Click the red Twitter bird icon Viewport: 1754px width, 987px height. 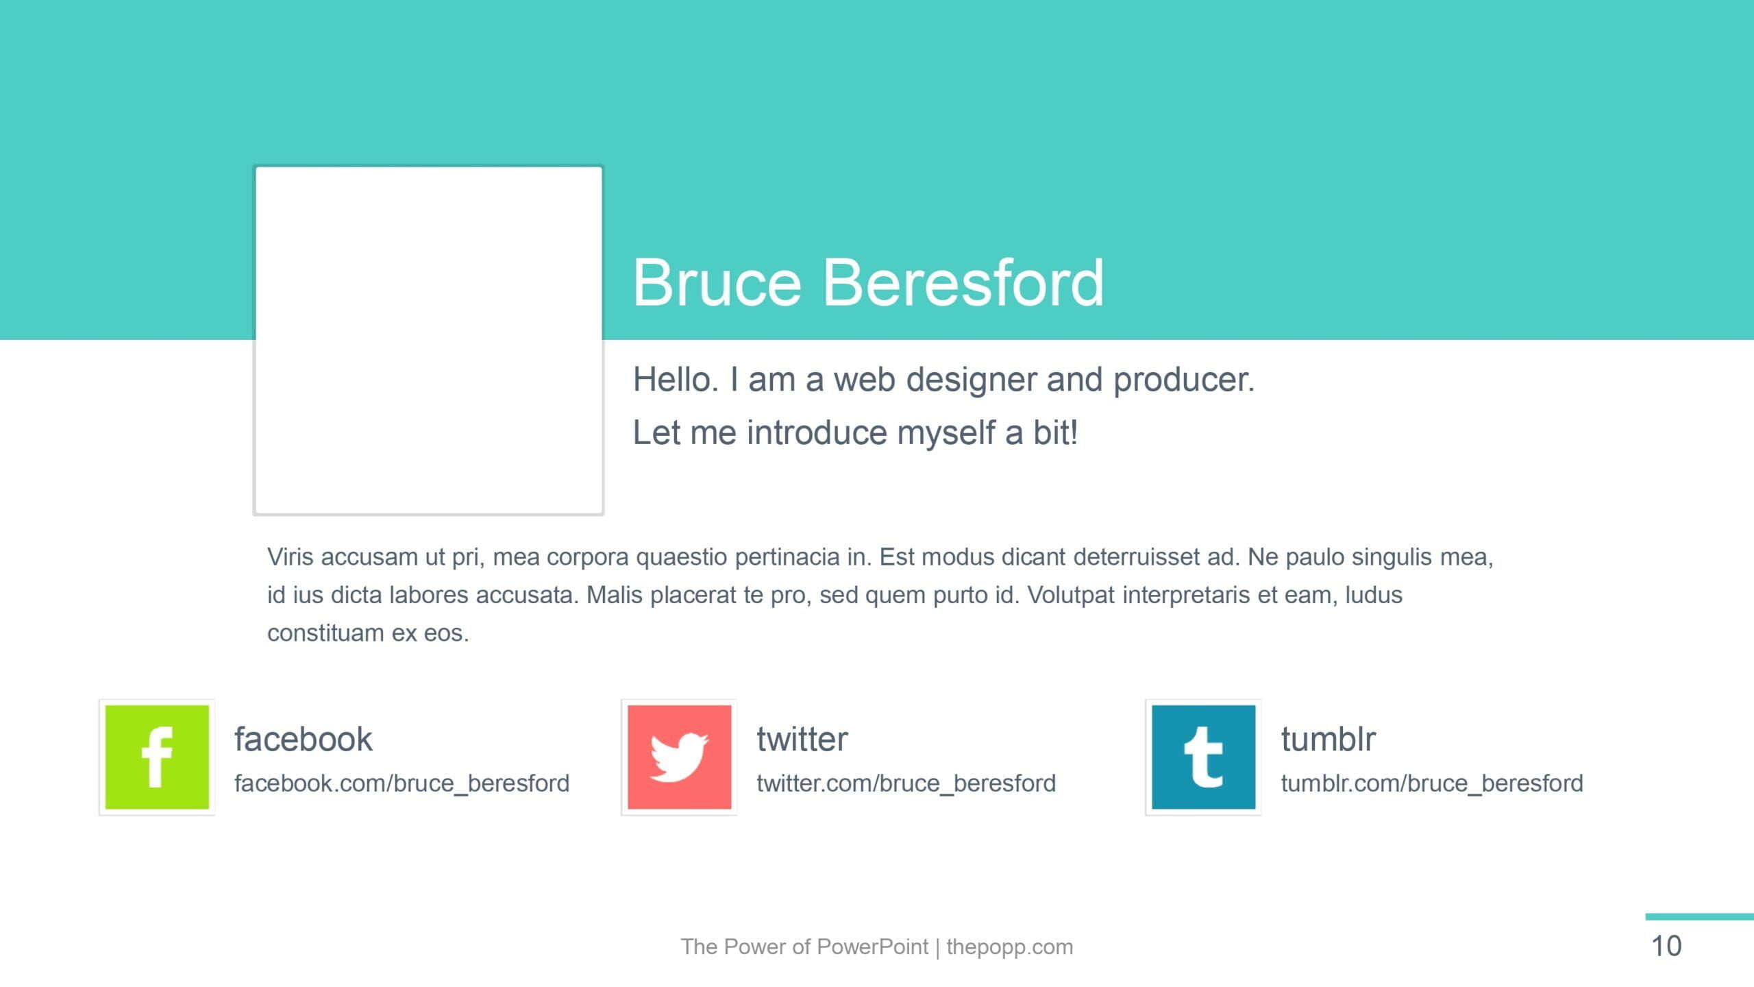pyautogui.click(x=679, y=757)
